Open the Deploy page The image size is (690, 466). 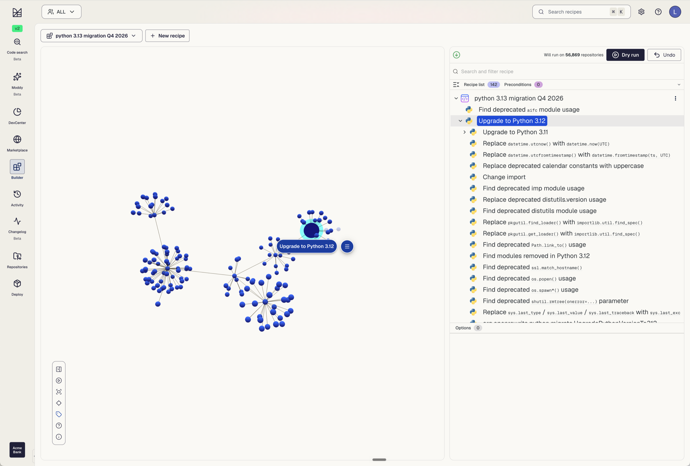point(17,287)
